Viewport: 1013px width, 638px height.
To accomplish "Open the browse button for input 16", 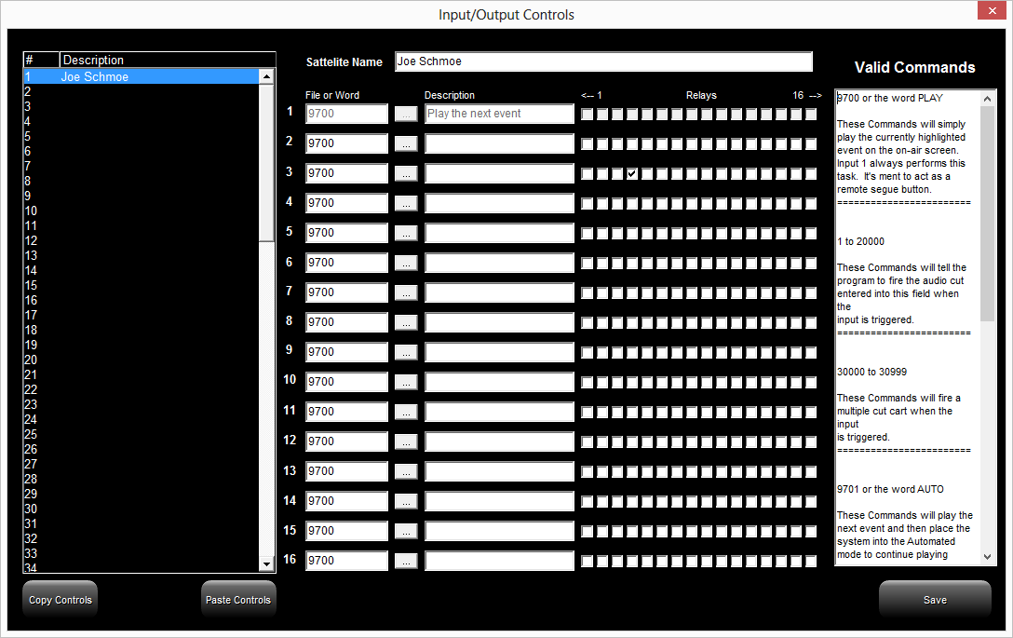I will tap(406, 561).
